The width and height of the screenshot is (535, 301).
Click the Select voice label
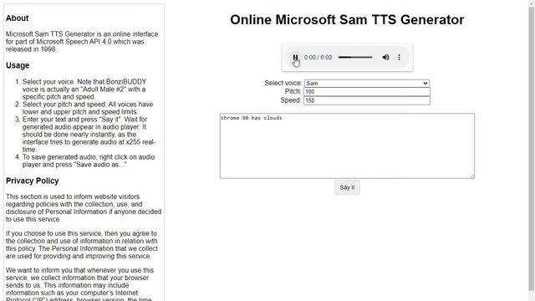click(283, 83)
